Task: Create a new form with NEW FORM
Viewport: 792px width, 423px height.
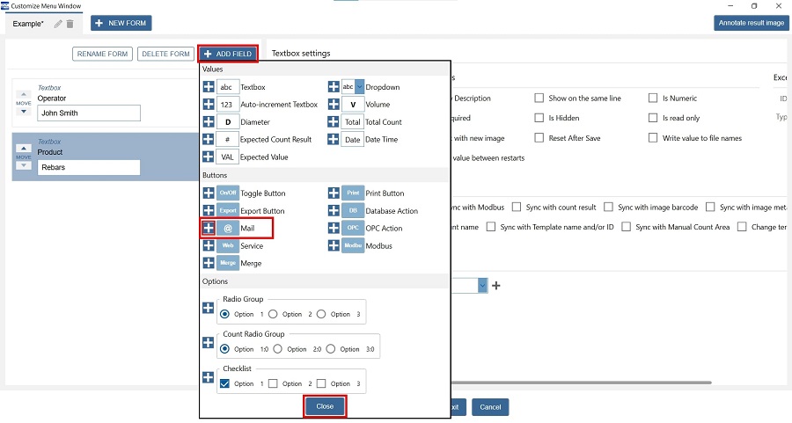Action: [x=122, y=23]
